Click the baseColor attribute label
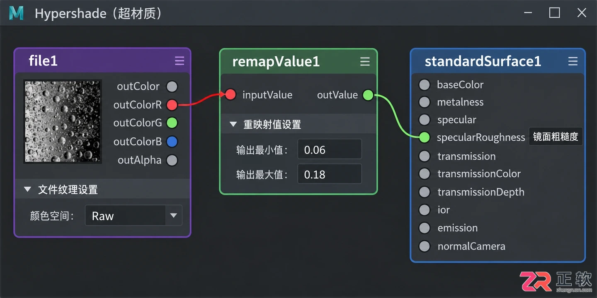 460,85
